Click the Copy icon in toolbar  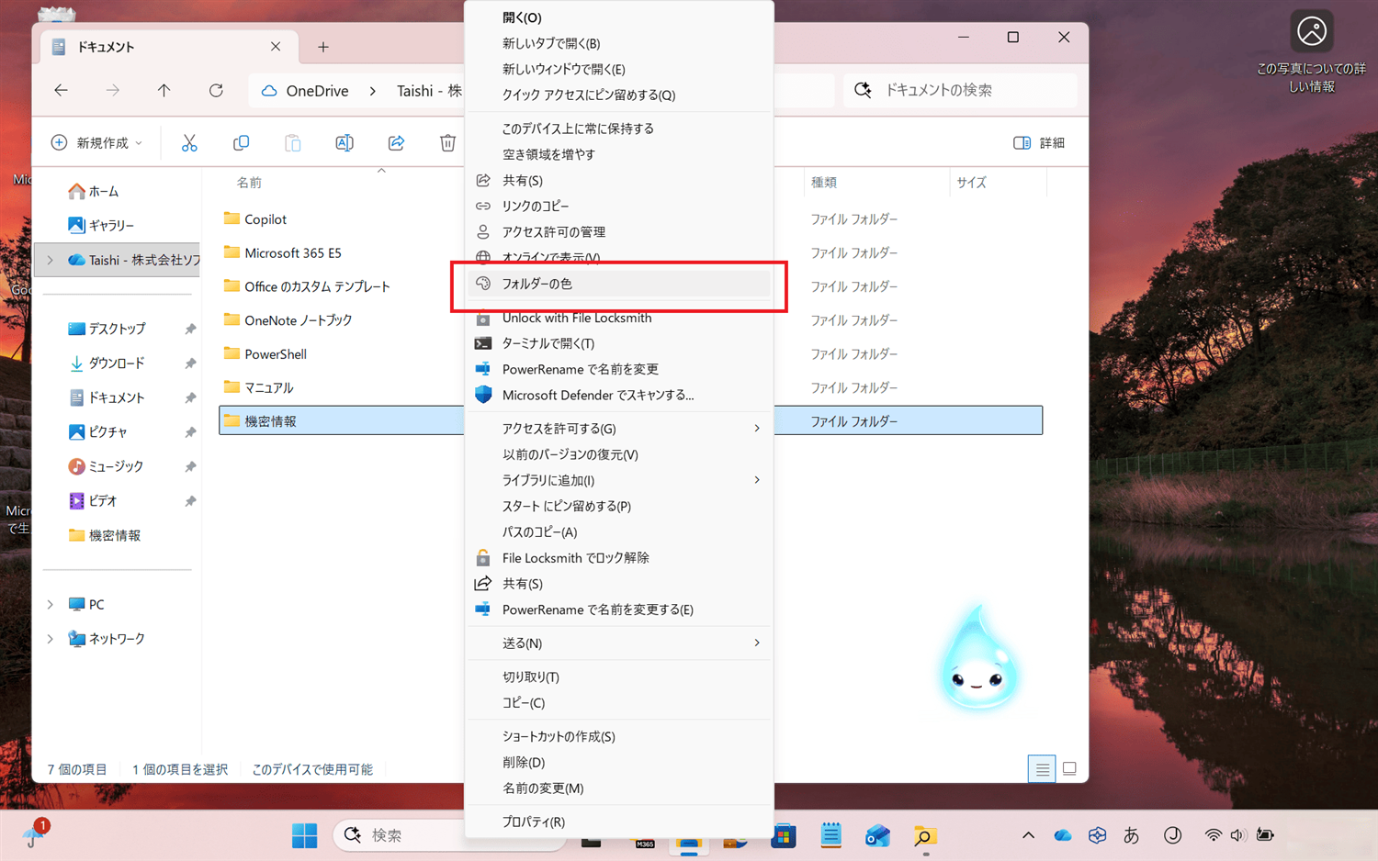[x=241, y=142]
